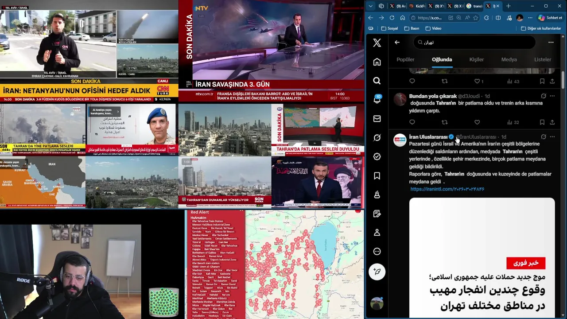
Task: Switch to KickP browser tab
Action: point(416,6)
